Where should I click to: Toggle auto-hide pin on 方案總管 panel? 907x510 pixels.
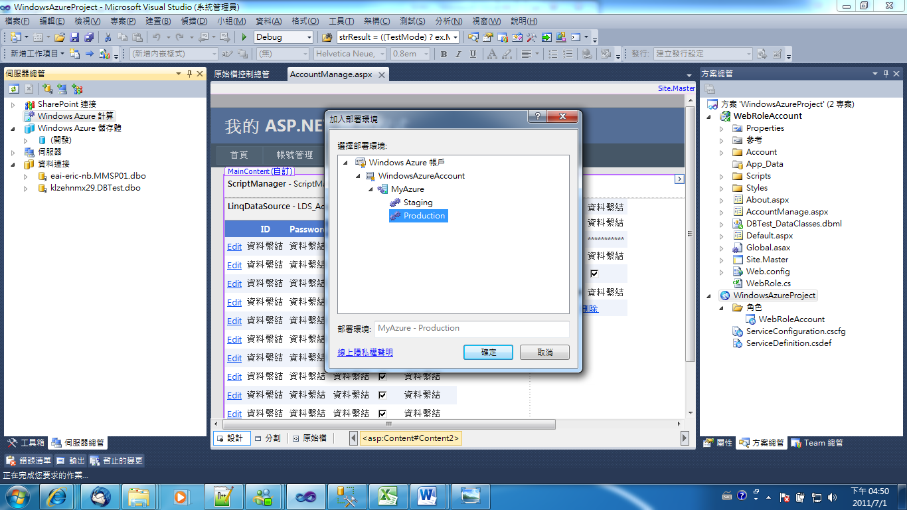click(x=885, y=74)
